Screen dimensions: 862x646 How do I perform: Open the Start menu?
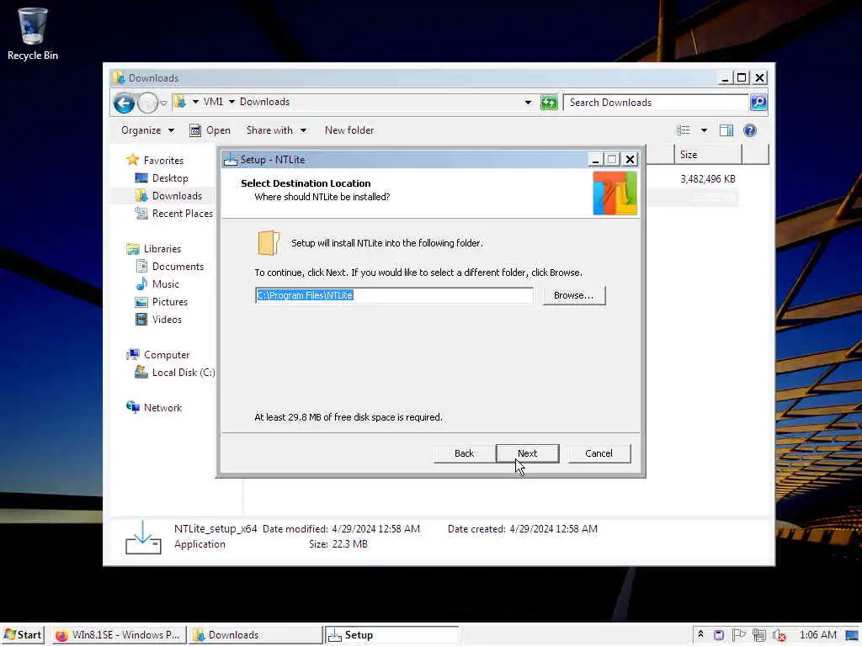pos(23,635)
